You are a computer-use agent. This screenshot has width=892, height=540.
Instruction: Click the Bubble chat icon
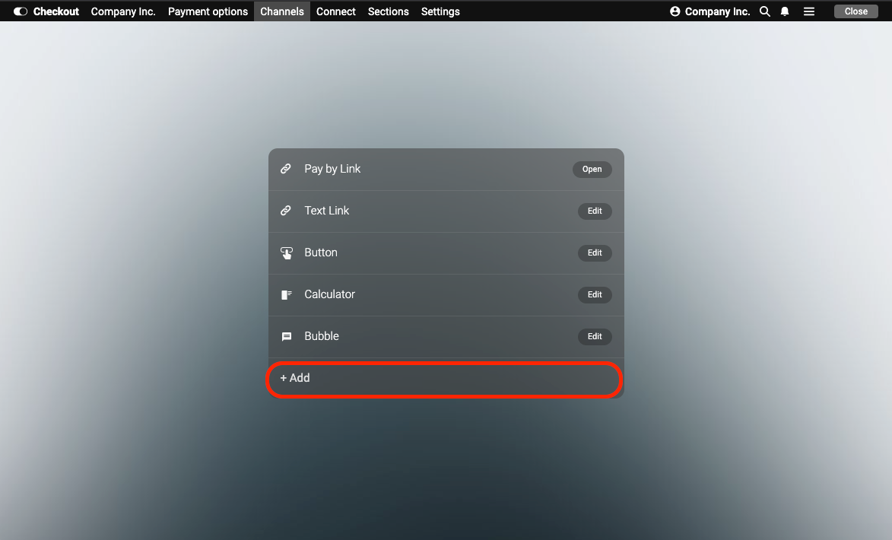tap(287, 337)
